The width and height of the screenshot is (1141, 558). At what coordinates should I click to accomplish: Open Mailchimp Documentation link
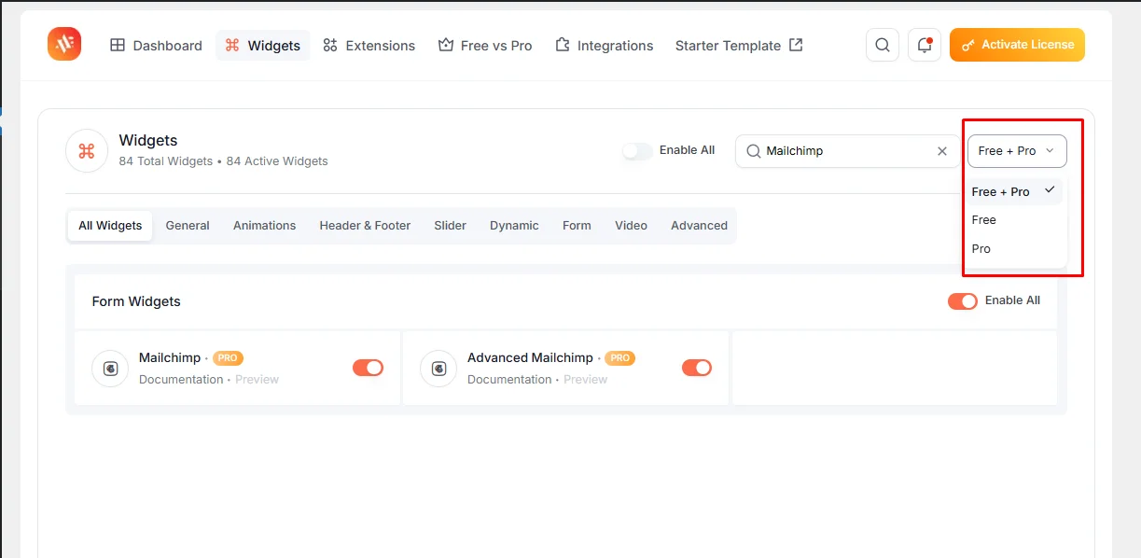pyautogui.click(x=181, y=380)
